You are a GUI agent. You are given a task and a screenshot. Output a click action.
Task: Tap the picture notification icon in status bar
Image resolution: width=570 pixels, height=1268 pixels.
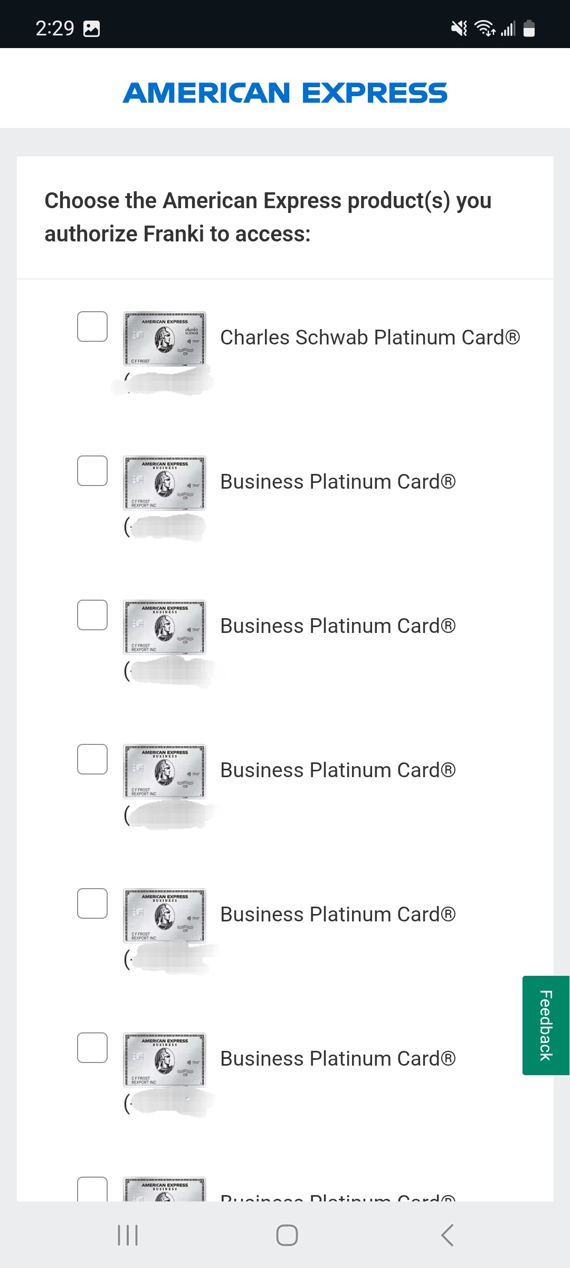(x=92, y=29)
